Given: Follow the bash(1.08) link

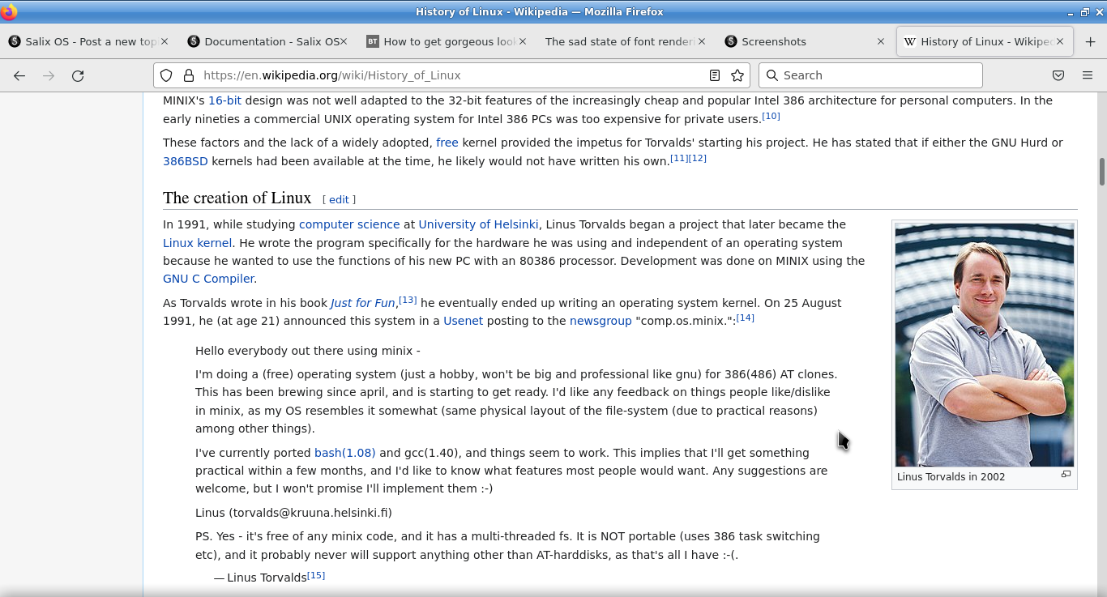Looking at the screenshot, I should point(344,453).
